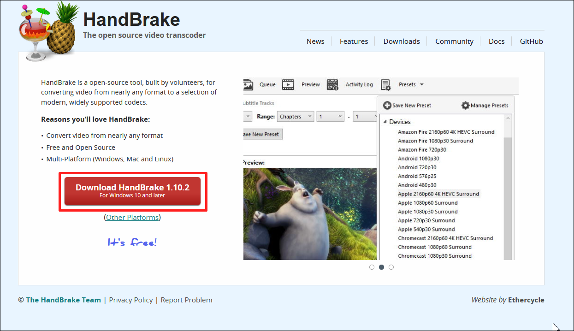Select Android 480p30 preset
The image size is (574, 331).
417,185
